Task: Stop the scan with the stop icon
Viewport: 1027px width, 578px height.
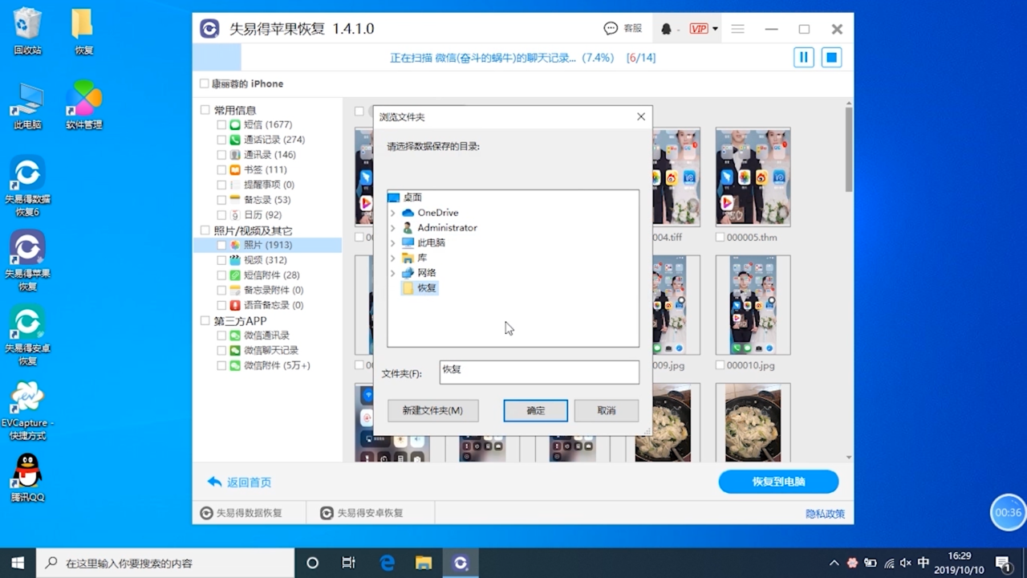Action: coord(831,58)
